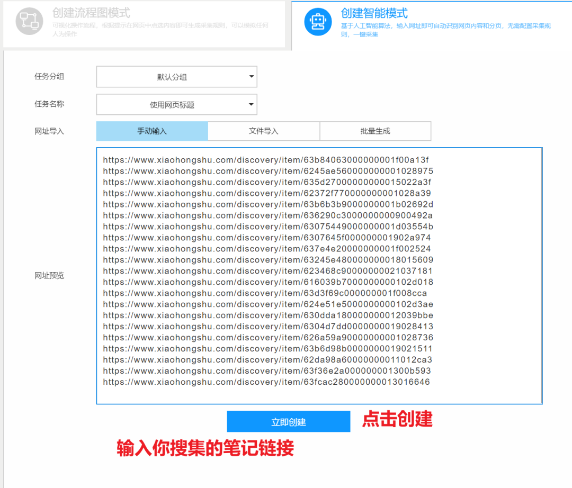The image size is (572, 488).
Task: Click the flowchart icon beside 创建流程图模式
Action: pos(29,22)
